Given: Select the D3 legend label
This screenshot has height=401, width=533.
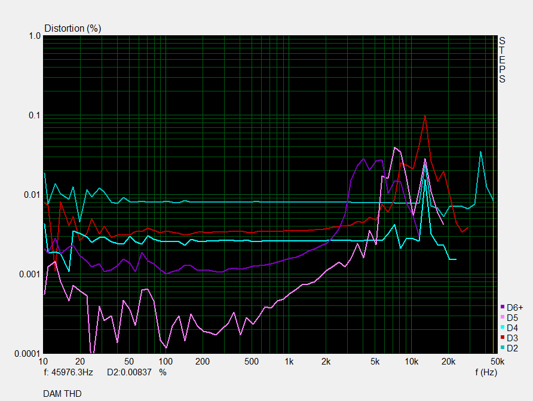Looking at the screenshot, I should (512, 338).
